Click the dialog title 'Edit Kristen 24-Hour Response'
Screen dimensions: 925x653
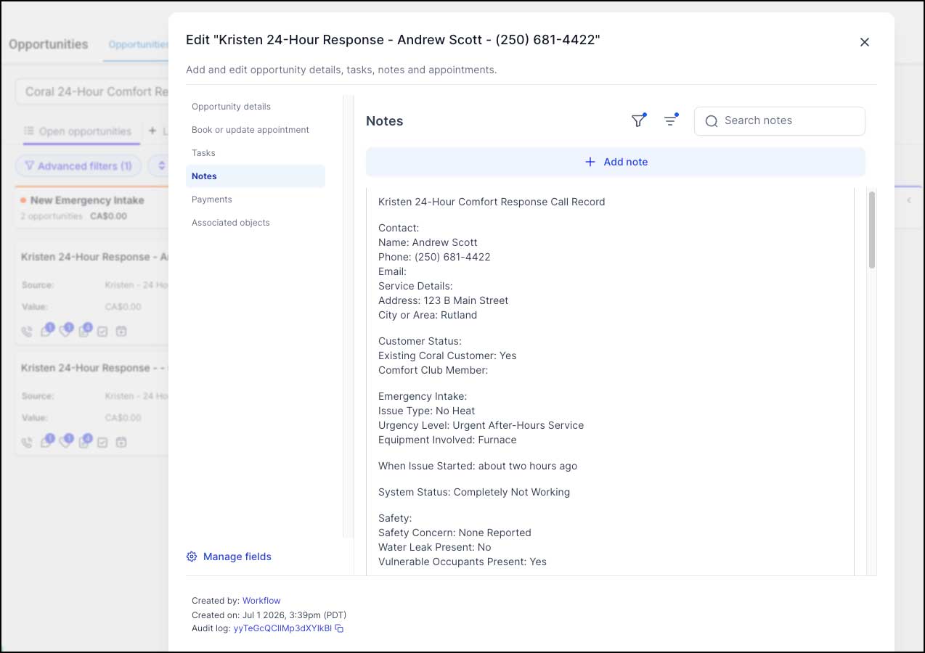(393, 40)
